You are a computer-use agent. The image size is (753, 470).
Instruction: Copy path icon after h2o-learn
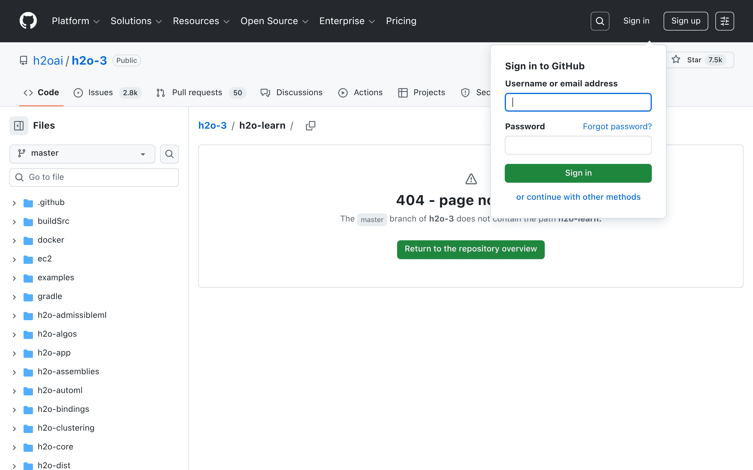tap(310, 126)
